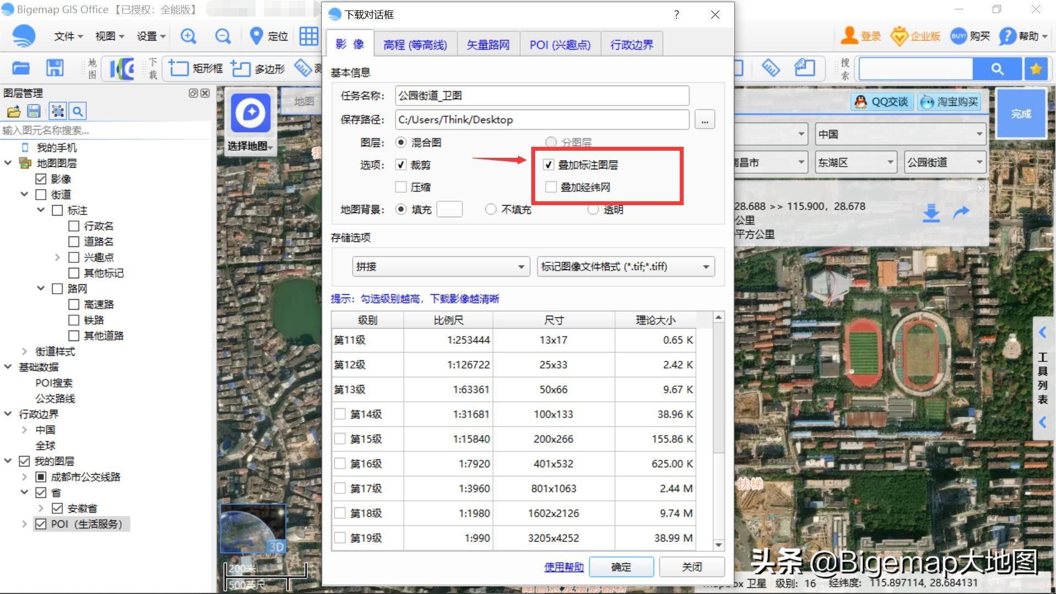Click the save file icon on the toolbar
The height and width of the screenshot is (594, 1056).
coord(54,68)
